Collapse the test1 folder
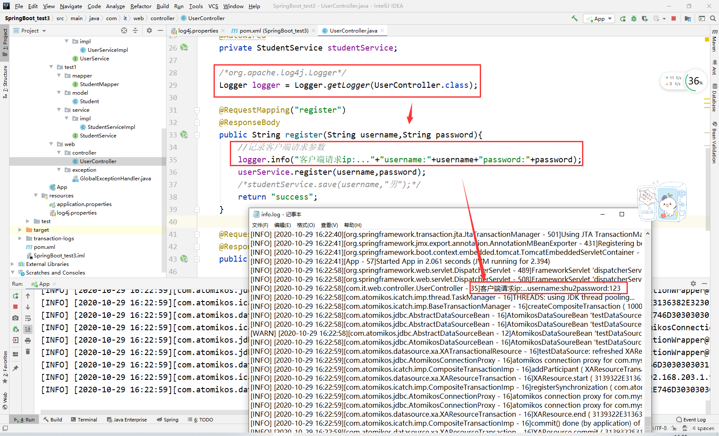This screenshot has height=436, width=719. pyautogui.click(x=51, y=67)
